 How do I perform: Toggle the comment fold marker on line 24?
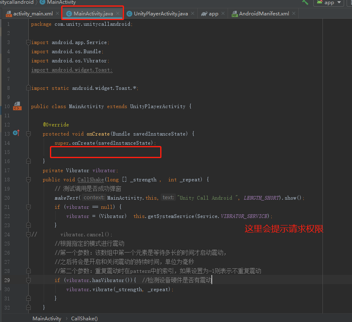(x=28, y=235)
